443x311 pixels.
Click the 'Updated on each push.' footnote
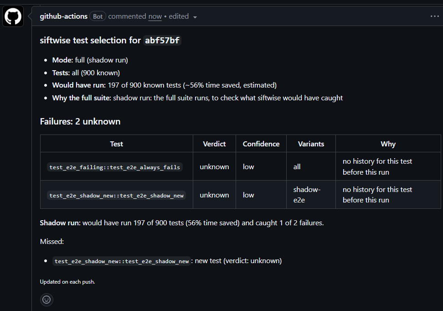click(67, 282)
